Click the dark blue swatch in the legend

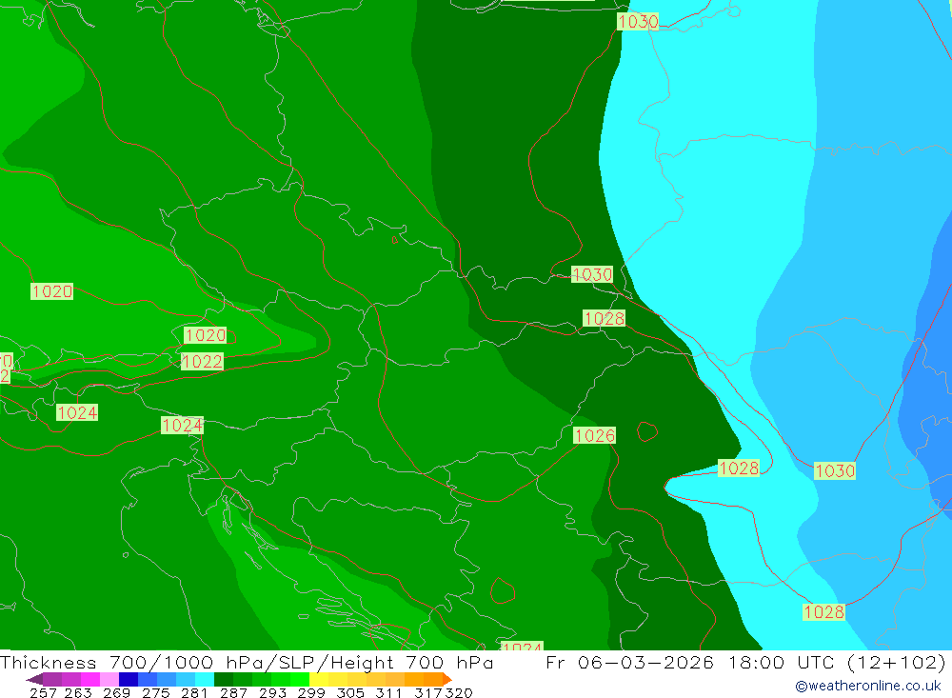[x=129, y=679]
